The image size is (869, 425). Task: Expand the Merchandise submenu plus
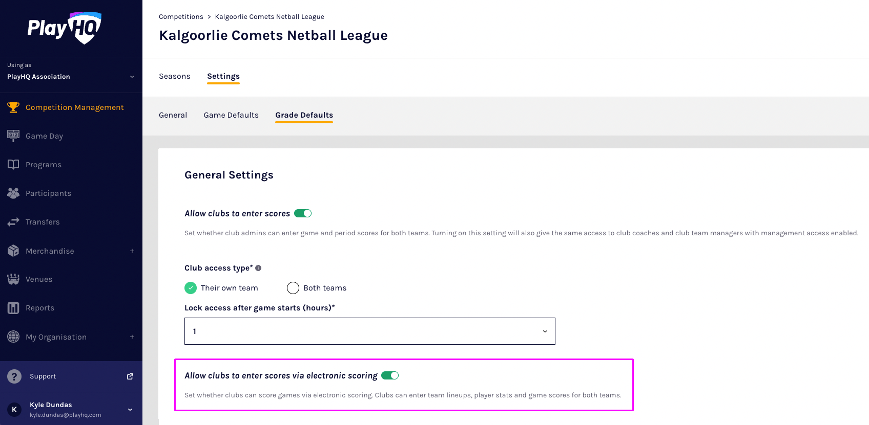[132, 251]
